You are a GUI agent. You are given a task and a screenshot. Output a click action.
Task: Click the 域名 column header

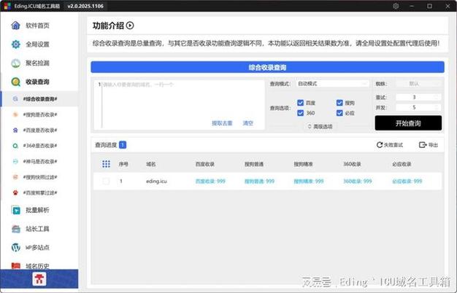(151, 164)
